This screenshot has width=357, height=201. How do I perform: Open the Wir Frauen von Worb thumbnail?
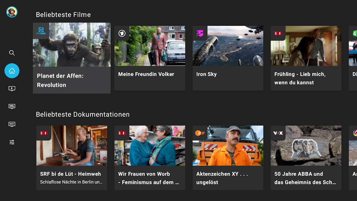tap(150, 146)
